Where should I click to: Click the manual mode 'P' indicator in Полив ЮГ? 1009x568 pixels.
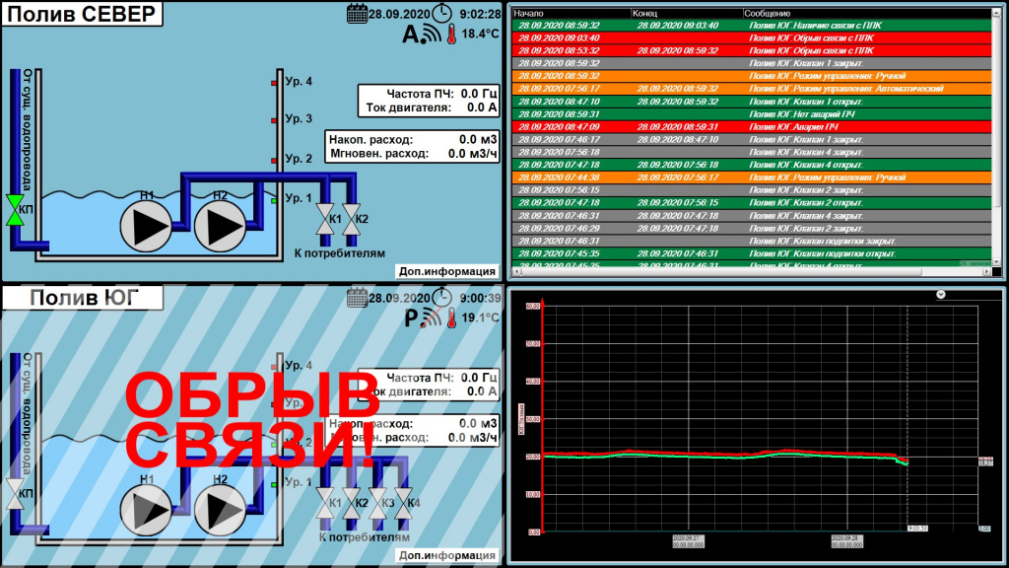411,318
